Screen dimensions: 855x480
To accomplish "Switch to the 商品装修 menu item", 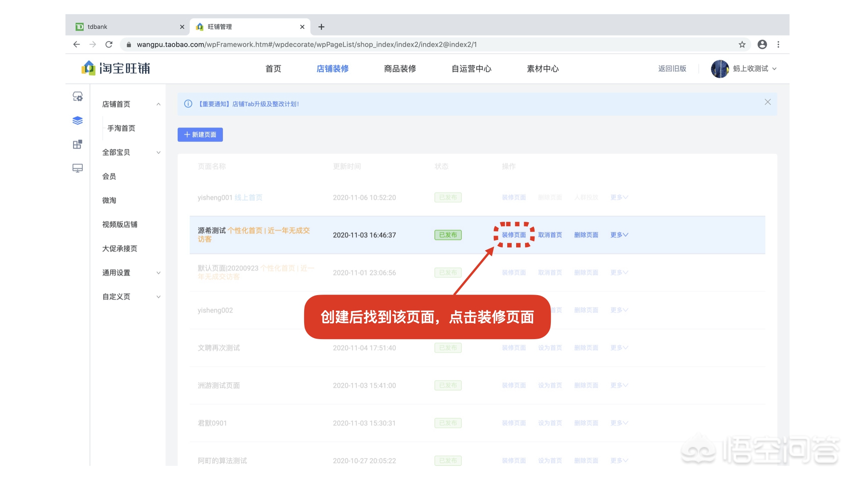I will (x=399, y=68).
